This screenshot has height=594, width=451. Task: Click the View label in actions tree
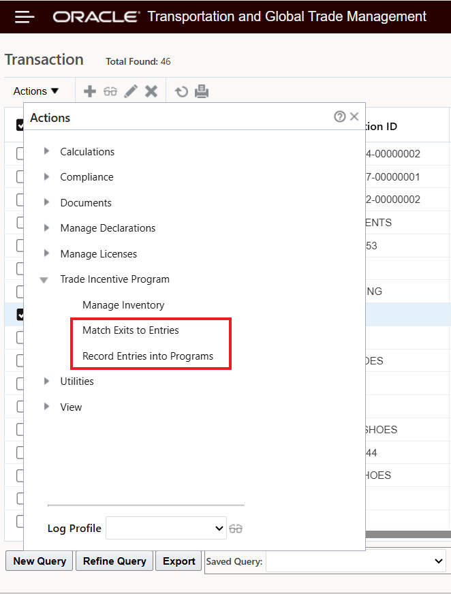click(x=71, y=407)
